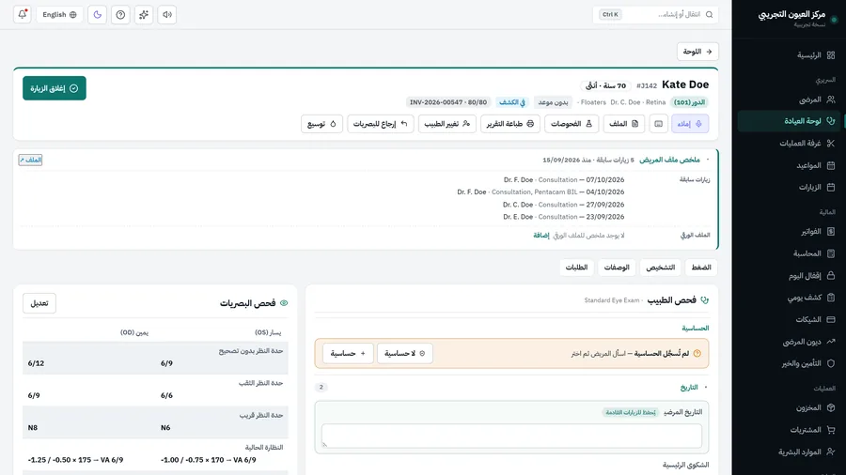Screen dimensions: 846x475
Task: Open لوحة العيادة in the sidebar
Action: point(789,121)
